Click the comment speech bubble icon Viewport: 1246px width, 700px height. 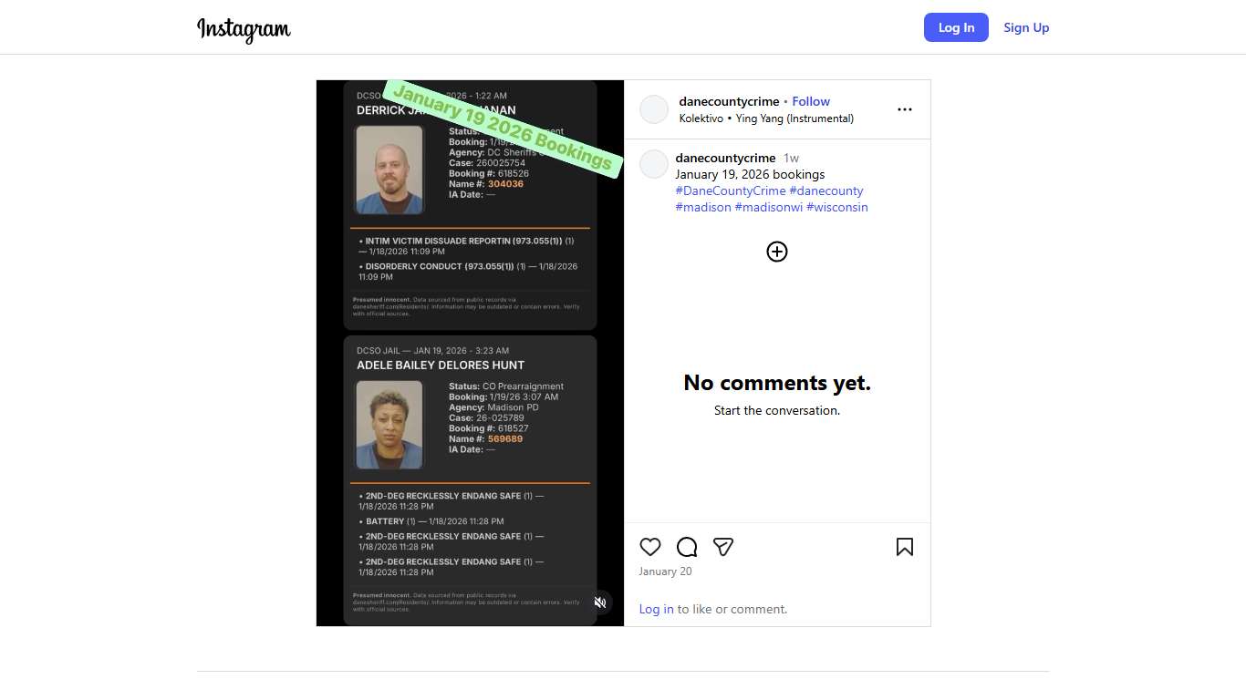pyautogui.click(x=687, y=547)
